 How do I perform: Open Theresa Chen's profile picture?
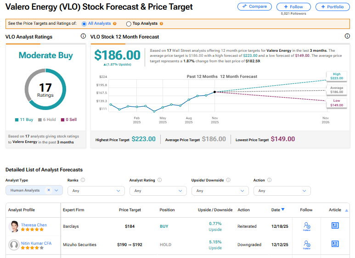(x=14, y=226)
